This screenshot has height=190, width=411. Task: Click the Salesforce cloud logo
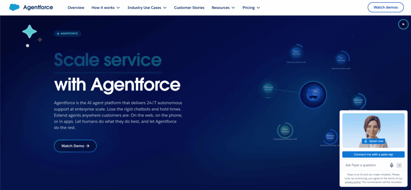14,7
